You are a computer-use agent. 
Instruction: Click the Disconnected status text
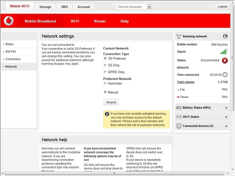pyautogui.click(x=210, y=60)
